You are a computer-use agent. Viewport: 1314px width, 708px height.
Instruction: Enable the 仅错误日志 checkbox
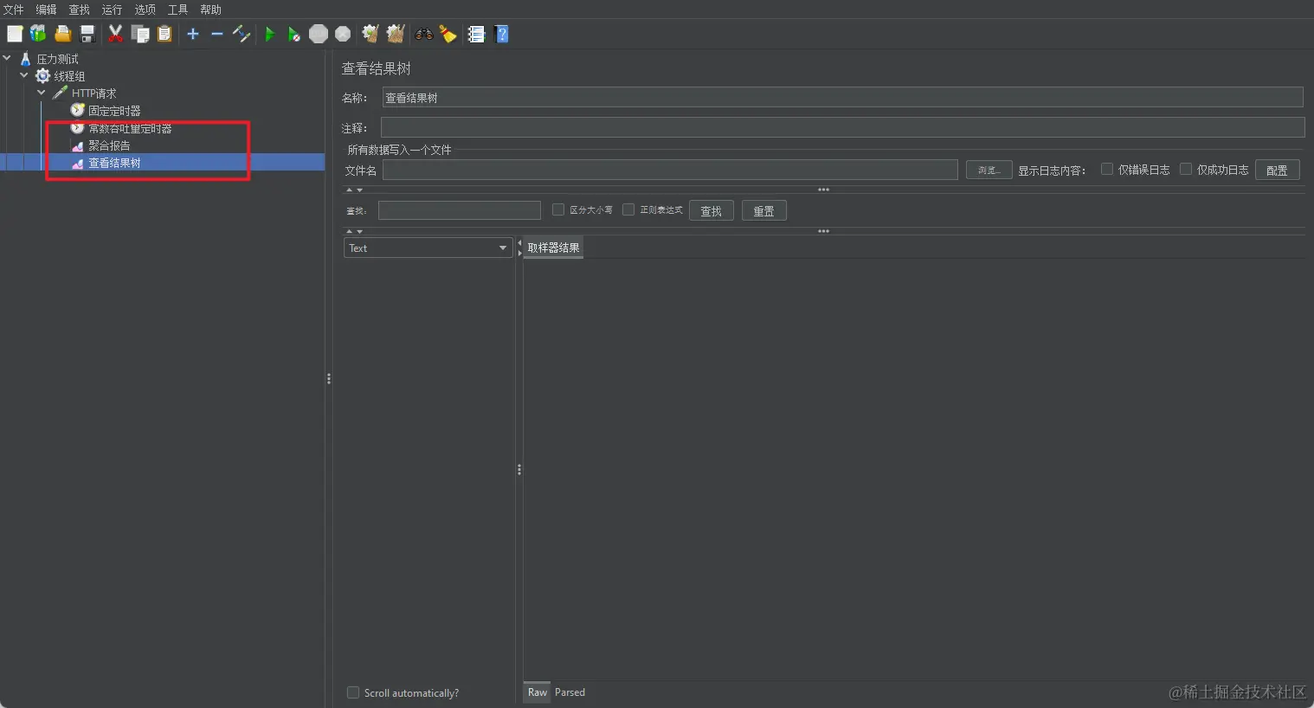click(1106, 169)
